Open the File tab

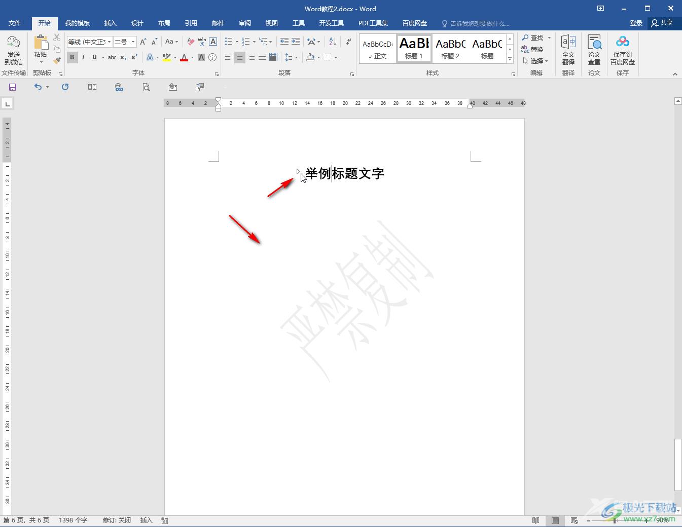[15, 23]
